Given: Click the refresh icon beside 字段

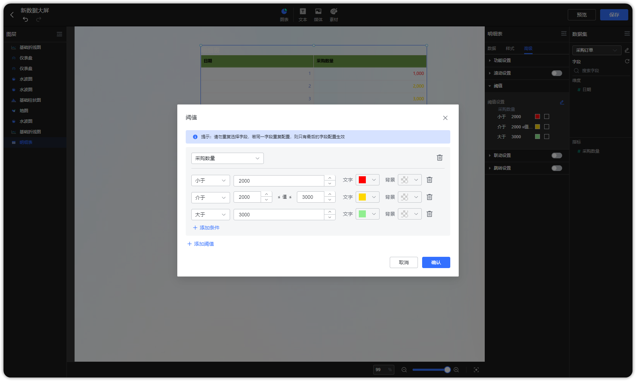Looking at the screenshot, I should pyautogui.click(x=627, y=61).
